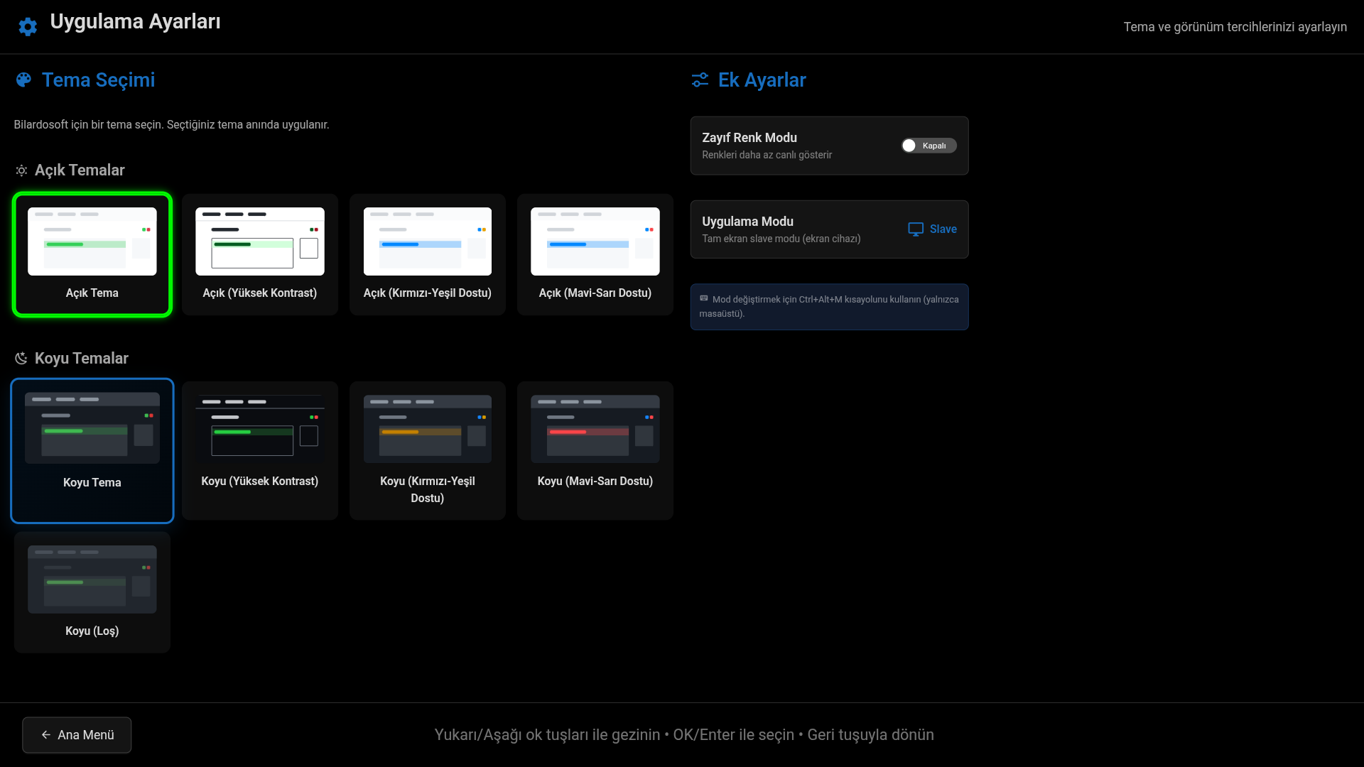
Task: Choose Koyu (Yüksek Kontrast) theme
Action: pyautogui.click(x=260, y=451)
